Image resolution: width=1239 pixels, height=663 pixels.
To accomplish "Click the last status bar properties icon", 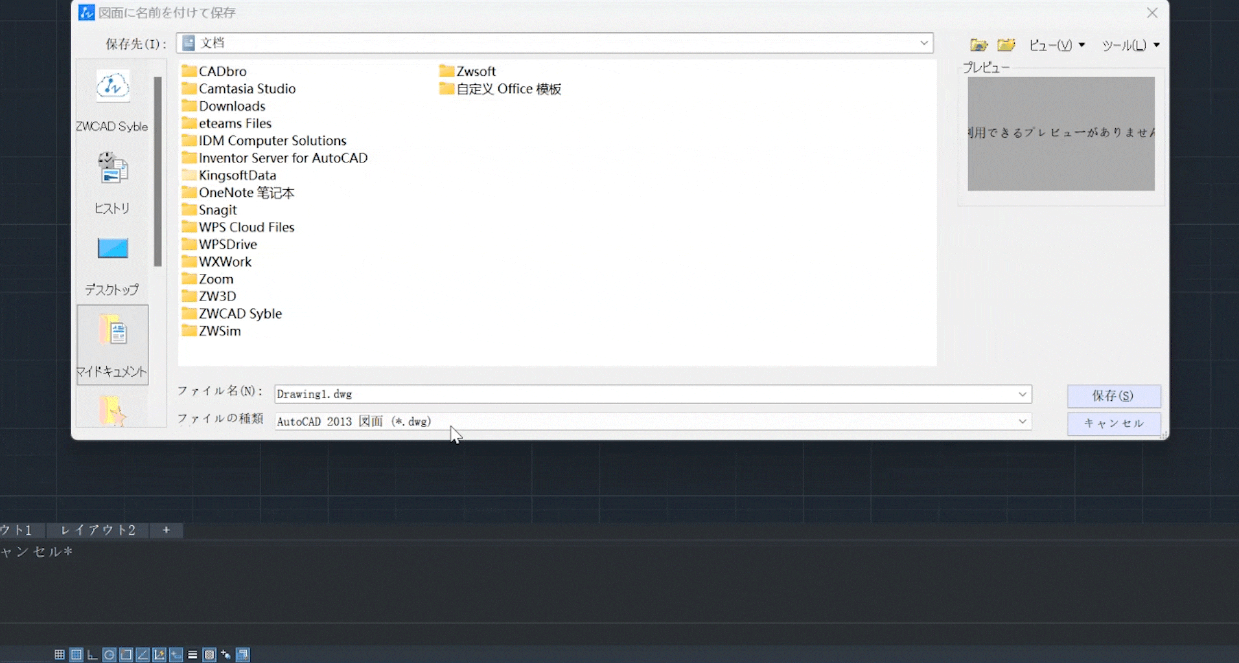I will (x=243, y=655).
